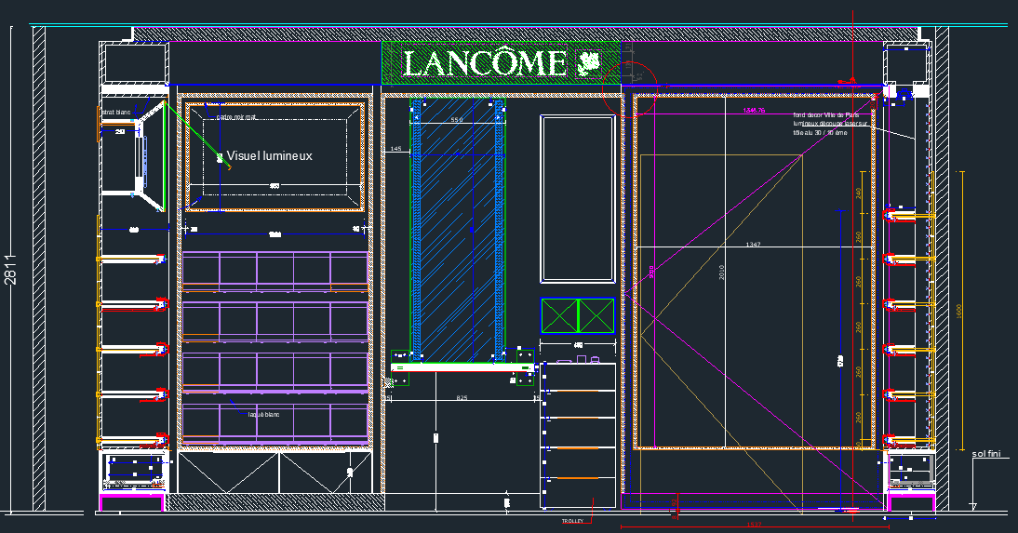The image size is (1018, 533).
Task: Select the fond decor Ville de Paris note
Action: (826, 114)
